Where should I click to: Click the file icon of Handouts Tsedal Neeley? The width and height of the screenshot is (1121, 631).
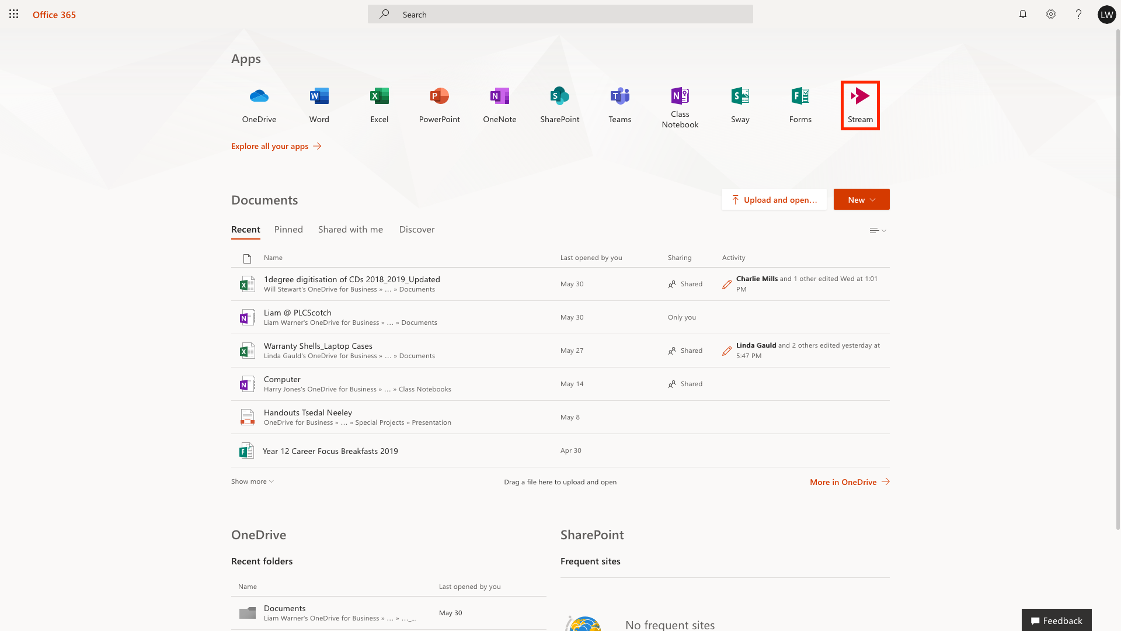point(247,417)
